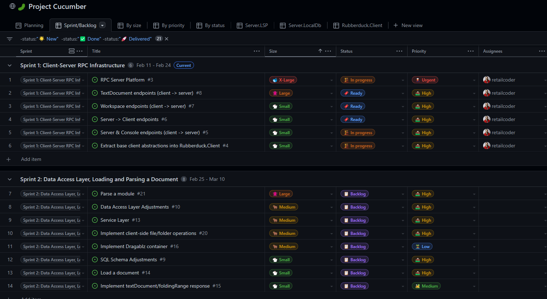This screenshot has width=547, height=299.
Task: Clear the filter with the X icon
Action: tap(167, 39)
